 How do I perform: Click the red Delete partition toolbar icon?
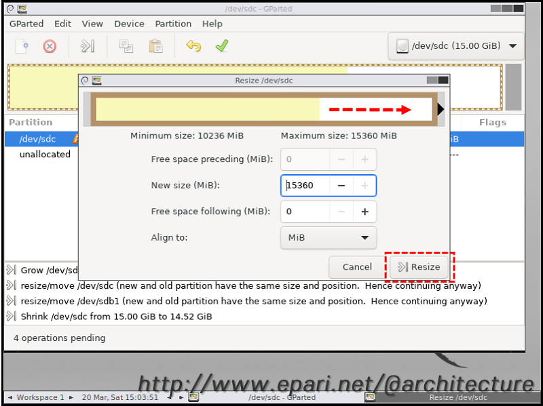point(50,46)
